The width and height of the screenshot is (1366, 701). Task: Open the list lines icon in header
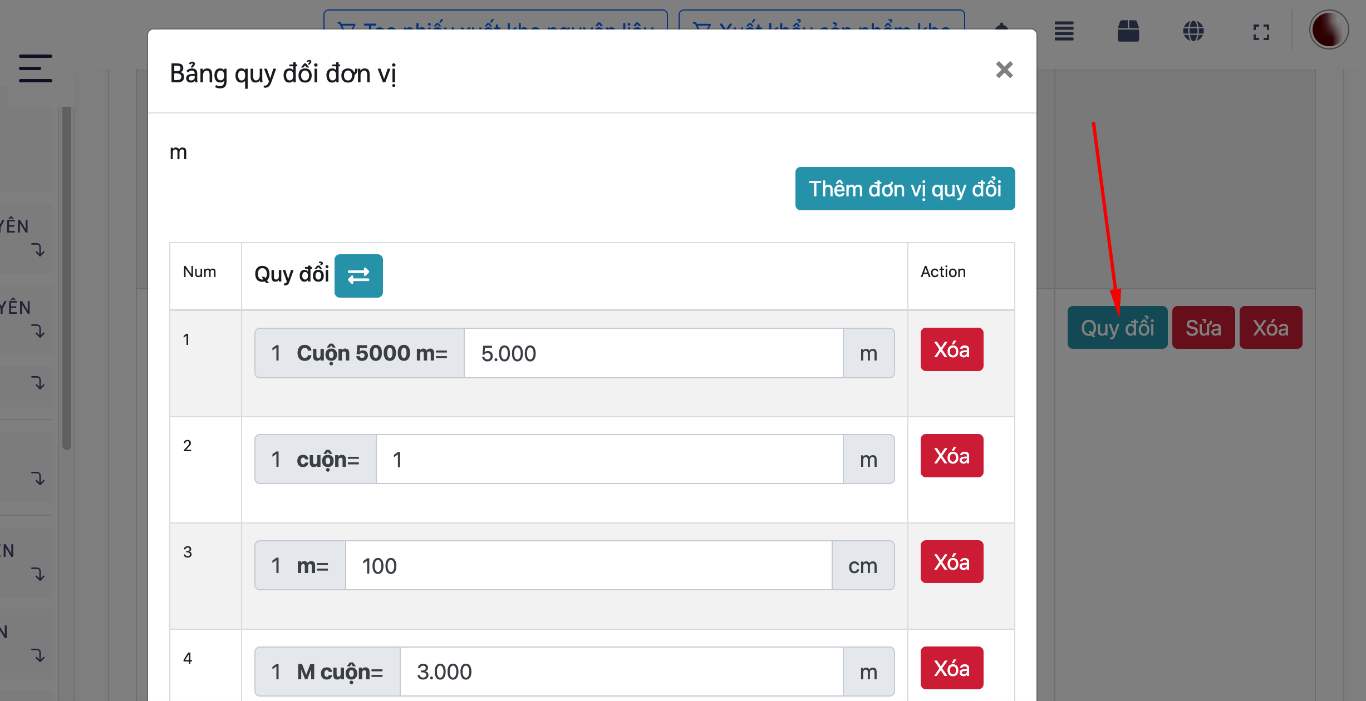click(x=1064, y=31)
